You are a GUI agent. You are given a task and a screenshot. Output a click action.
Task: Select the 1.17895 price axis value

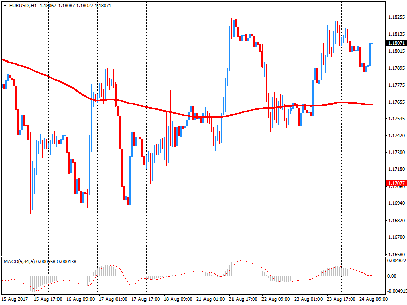tap(396, 68)
